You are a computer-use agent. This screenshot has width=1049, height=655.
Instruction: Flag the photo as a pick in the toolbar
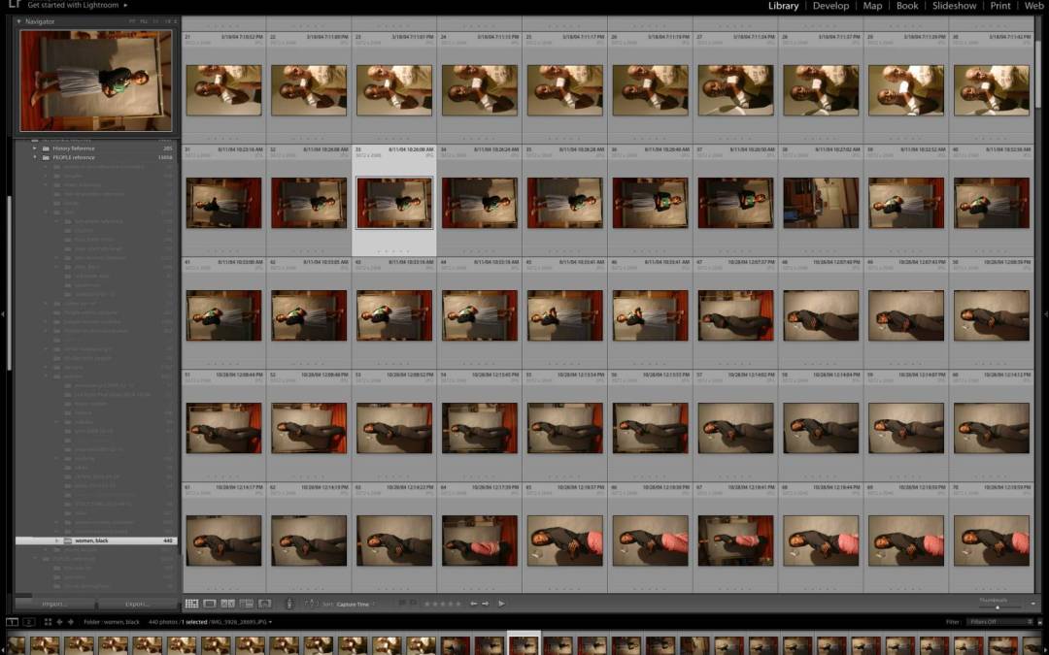click(402, 603)
